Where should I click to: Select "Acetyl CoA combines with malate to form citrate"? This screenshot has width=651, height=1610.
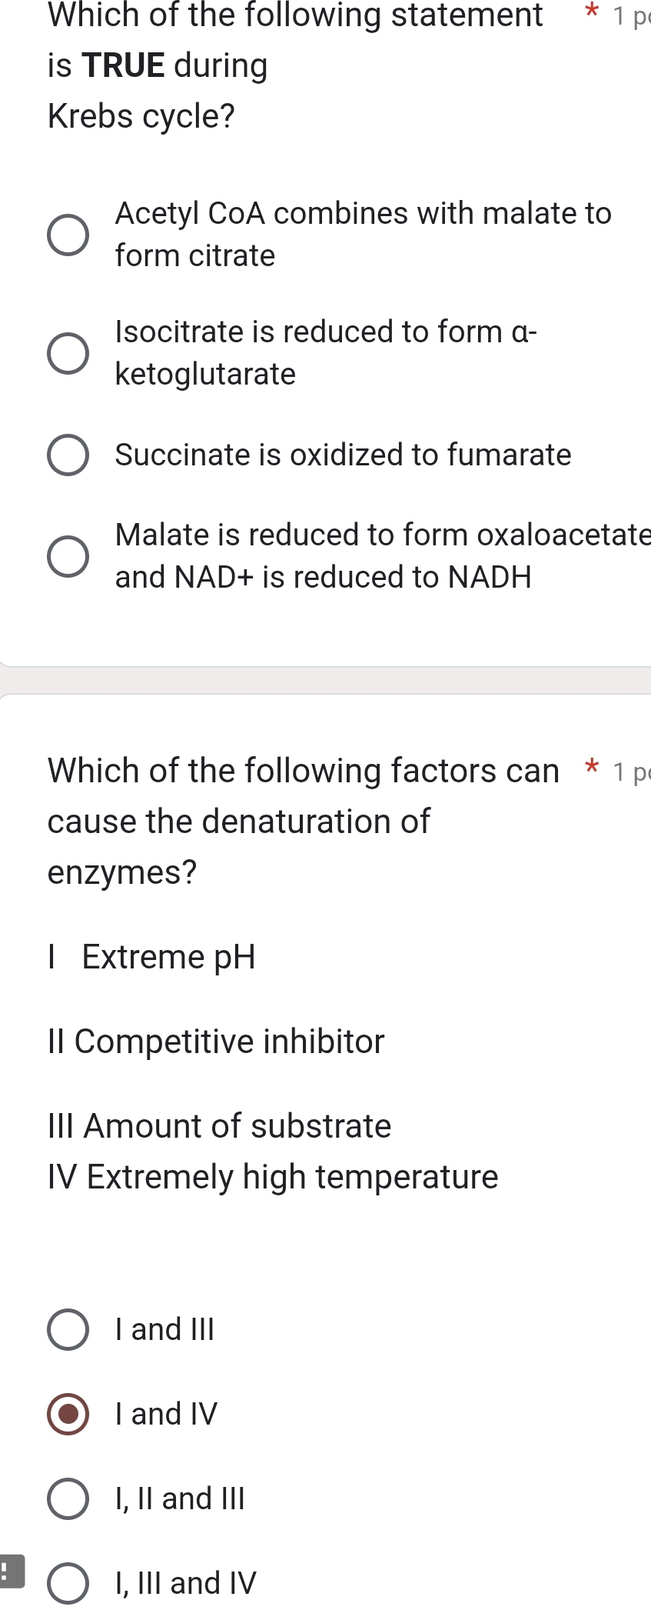click(68, 233)
